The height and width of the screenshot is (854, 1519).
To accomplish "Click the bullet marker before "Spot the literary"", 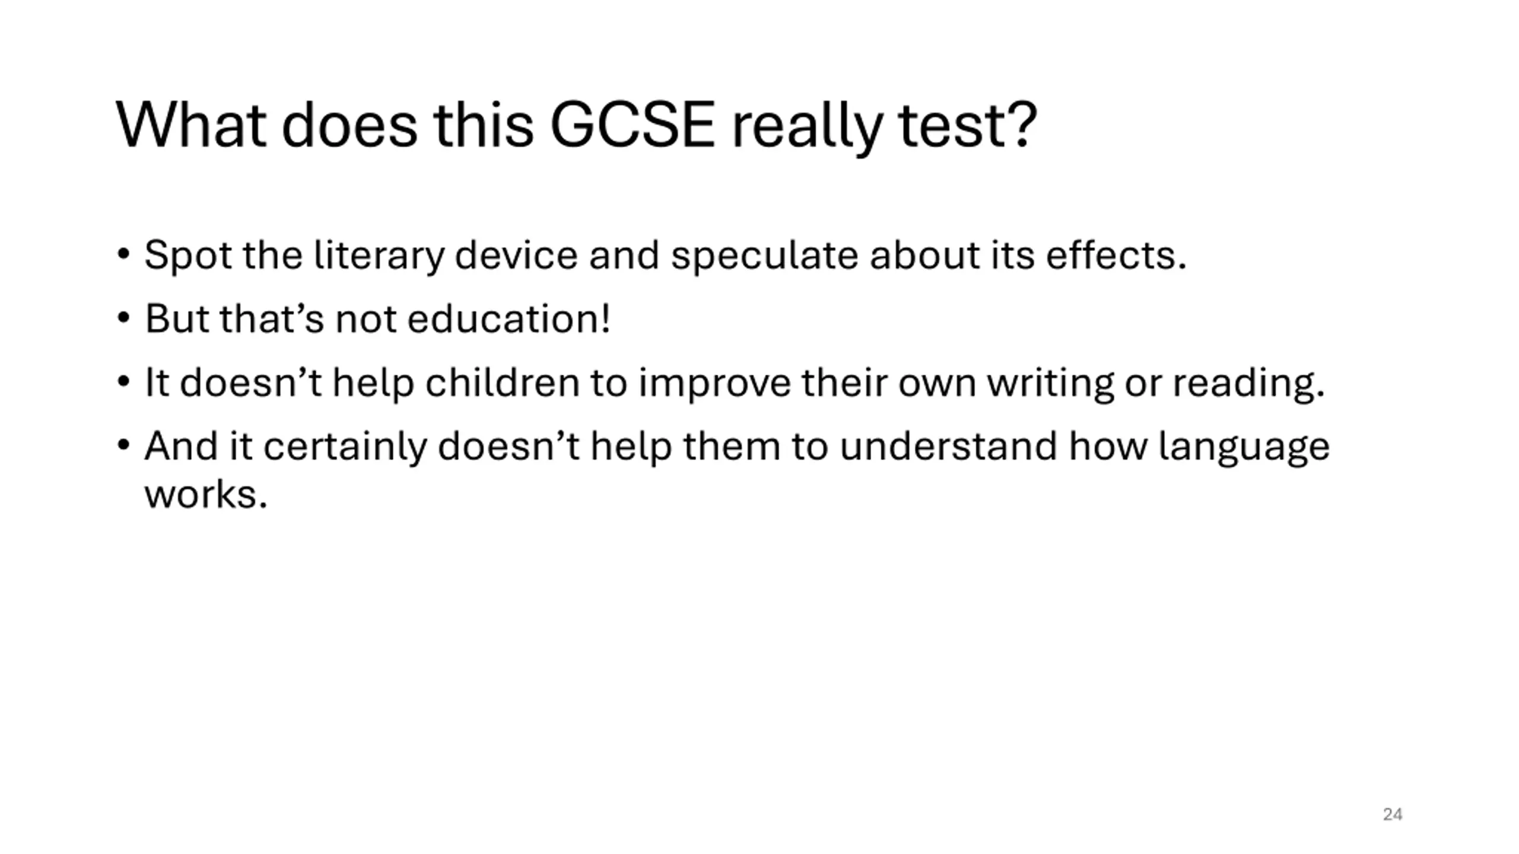I will coord(123,255).
